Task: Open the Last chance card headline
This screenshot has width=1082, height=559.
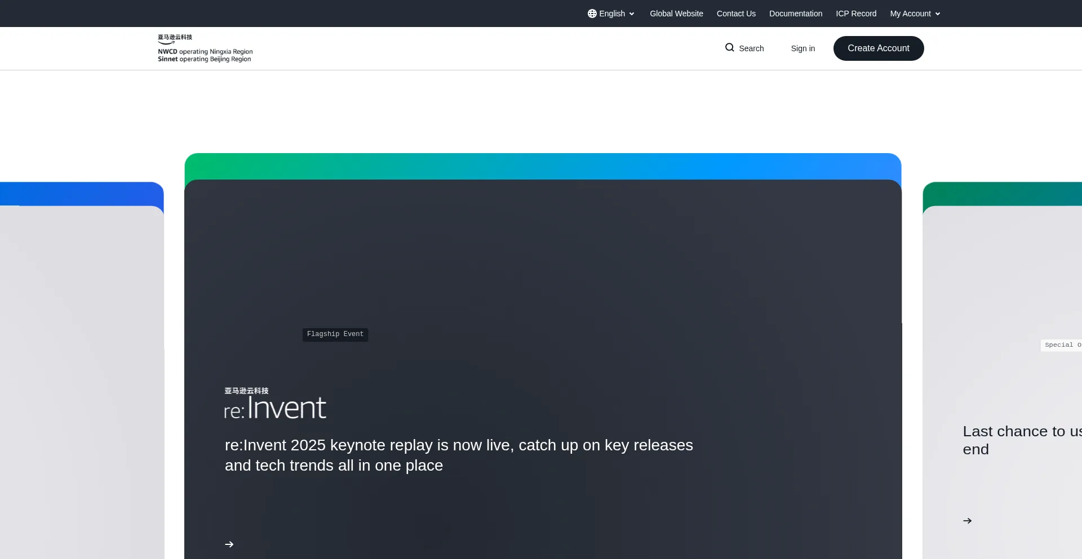Action: [1022, 440]
